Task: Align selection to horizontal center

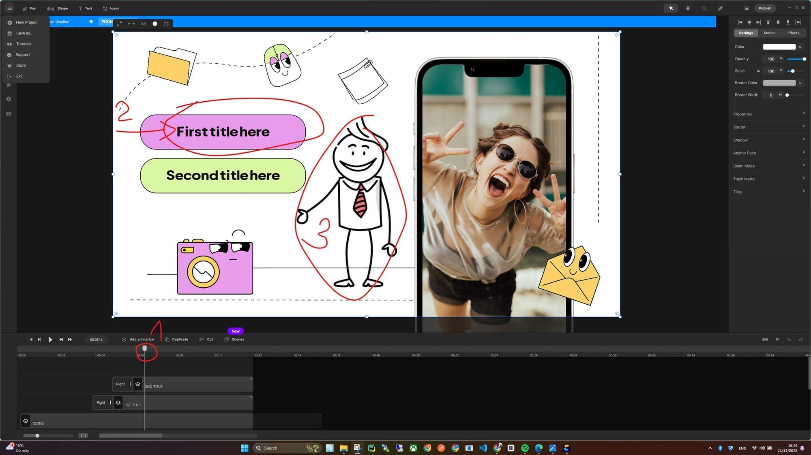Action: 749,22
